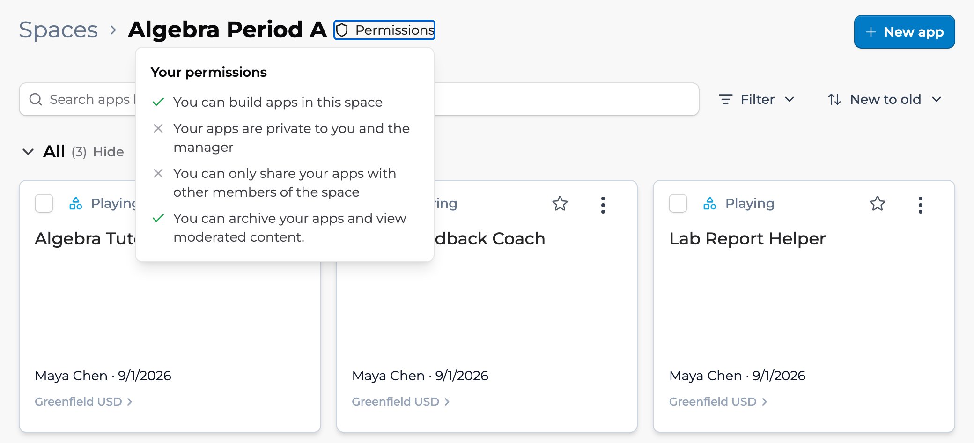
Task: Star the Feedback Coach app
Action: (560, 203)
